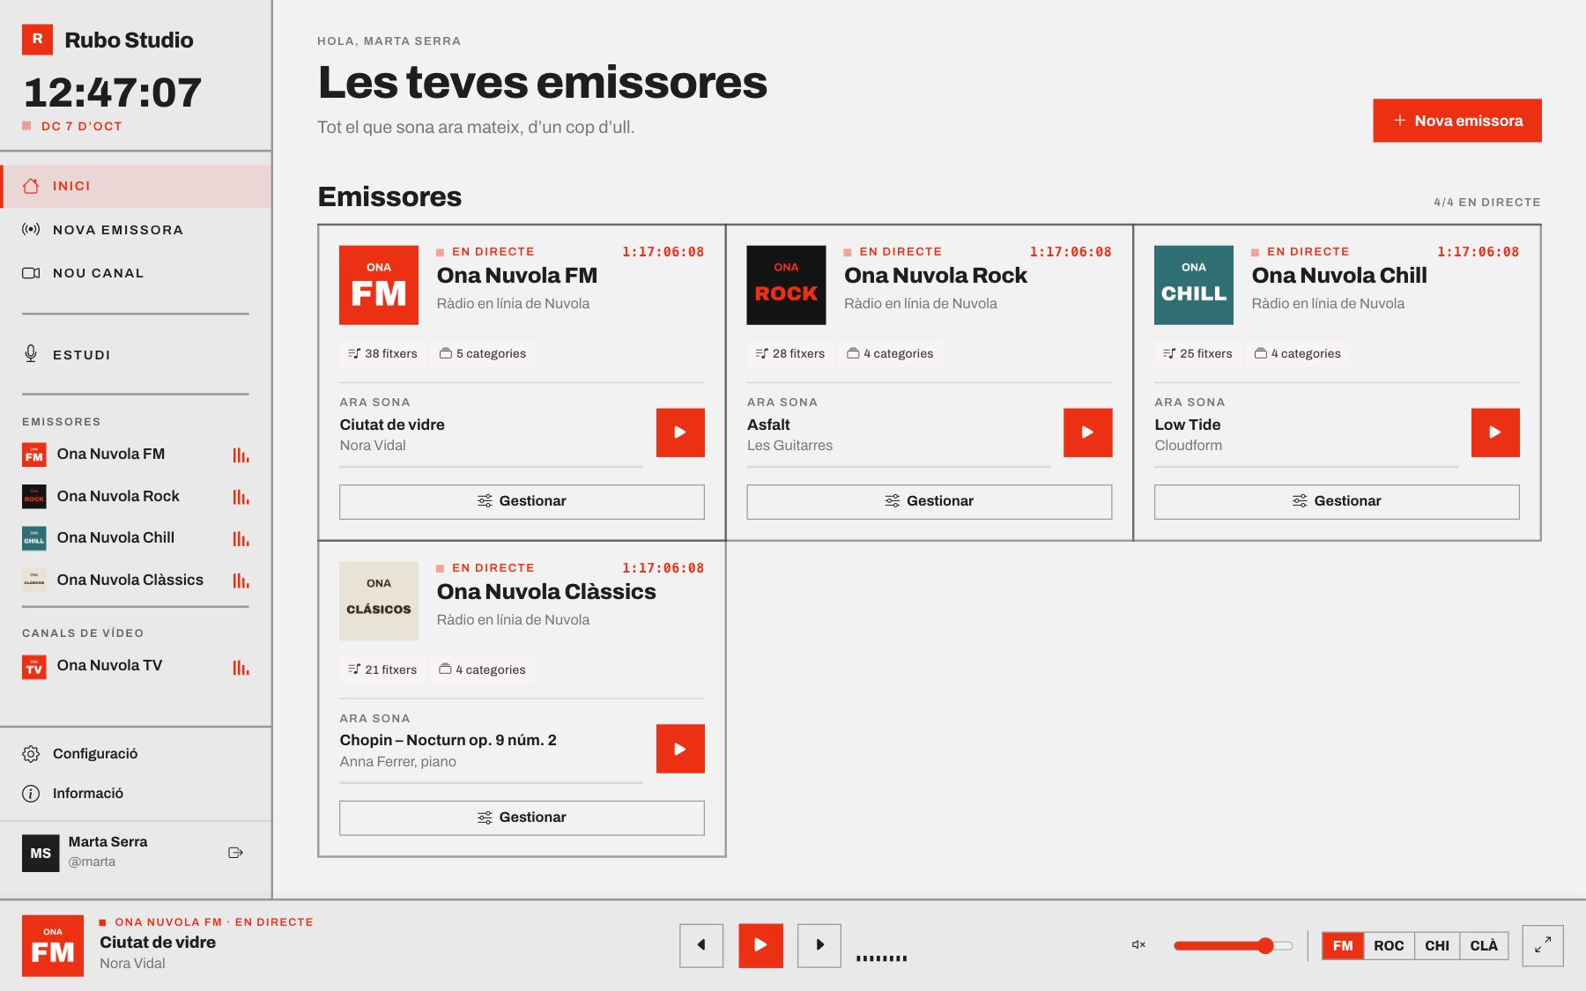The height and width of the screenshot is (991, 1586).
Task: Click the Nova emissora button
Action: (1457, 121)
